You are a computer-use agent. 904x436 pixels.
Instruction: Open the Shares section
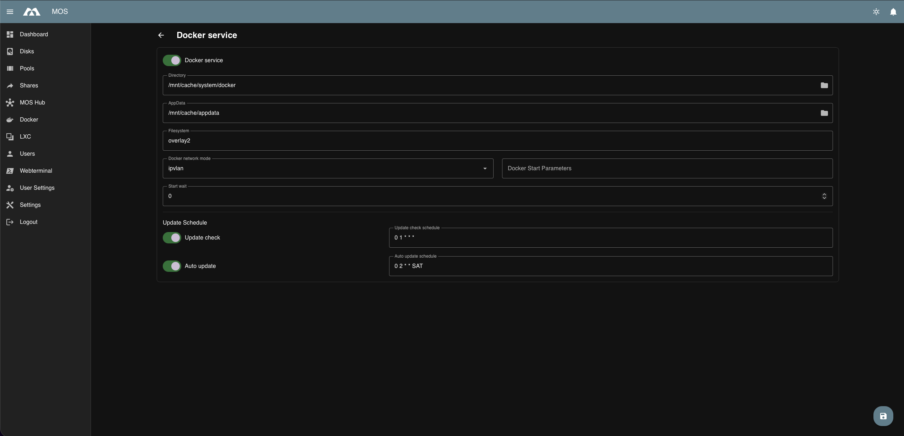pos(29,85)
